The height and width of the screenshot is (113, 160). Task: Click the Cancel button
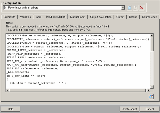(x=149, y=109)
